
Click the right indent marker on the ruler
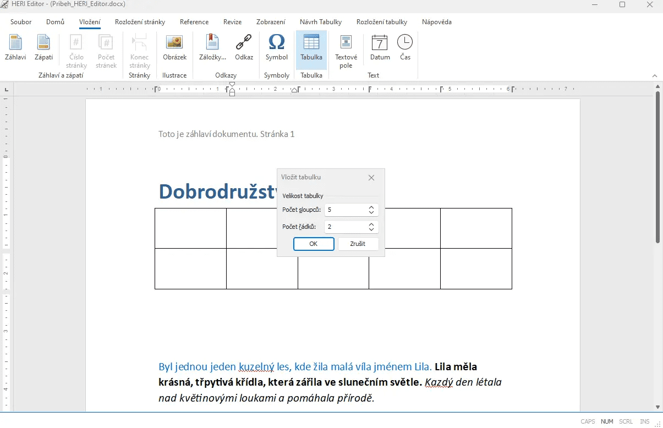point(294,90)
